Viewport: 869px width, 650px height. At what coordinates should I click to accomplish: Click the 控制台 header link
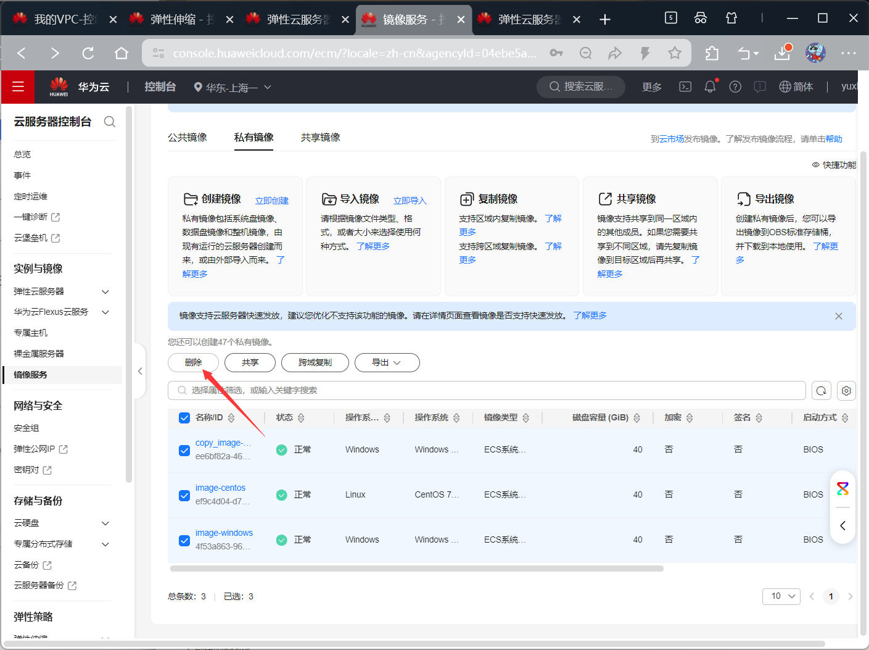(x=160, y=87)
